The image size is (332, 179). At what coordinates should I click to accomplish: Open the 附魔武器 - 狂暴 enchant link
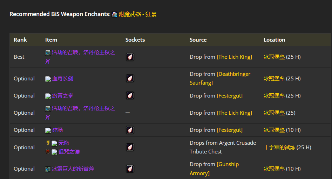pos(137,14)
